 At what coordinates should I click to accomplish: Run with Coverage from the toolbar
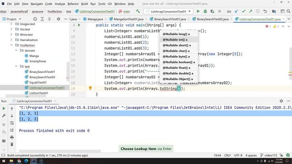tap(212, 11)
